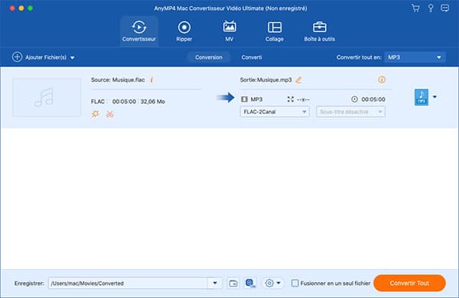
Task: Open the feedback chat icon
Action: [x=445, y=8]
